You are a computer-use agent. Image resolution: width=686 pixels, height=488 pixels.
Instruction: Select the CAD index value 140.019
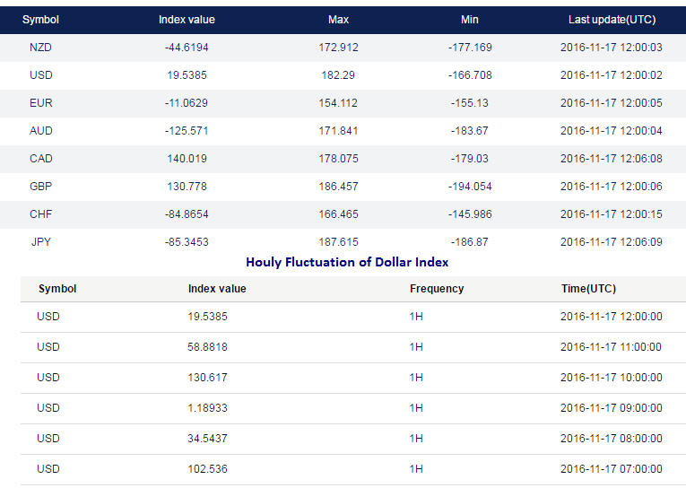187,159
